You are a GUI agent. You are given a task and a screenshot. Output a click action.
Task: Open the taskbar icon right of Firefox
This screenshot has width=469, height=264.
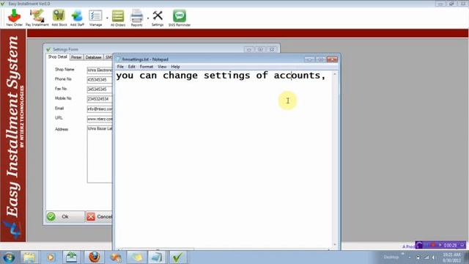tap(116, 257)
